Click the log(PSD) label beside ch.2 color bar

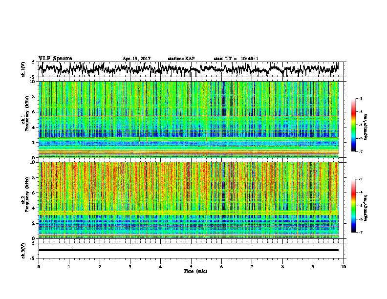366,208
